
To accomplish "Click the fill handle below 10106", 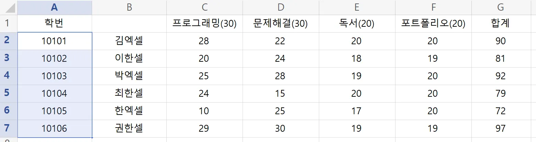I will (92, 138).
